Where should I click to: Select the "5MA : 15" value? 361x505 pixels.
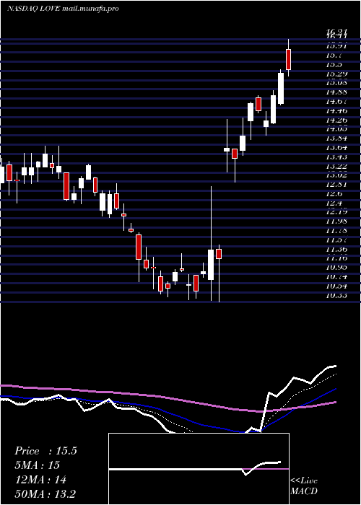tap(37, 465)
